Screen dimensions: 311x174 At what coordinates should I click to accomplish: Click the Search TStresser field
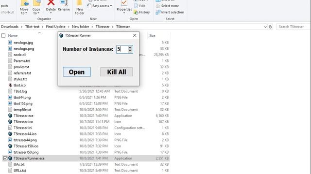293,27
